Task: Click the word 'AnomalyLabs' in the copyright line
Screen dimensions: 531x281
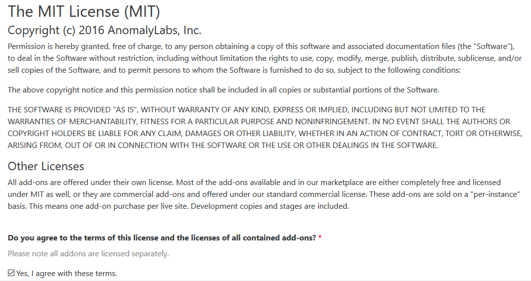Action: (x=143, y=31)
